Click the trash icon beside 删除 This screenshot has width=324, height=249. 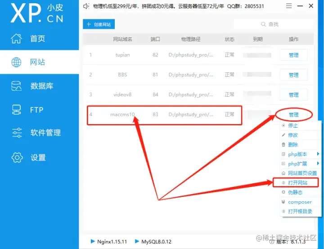[283, 145]
